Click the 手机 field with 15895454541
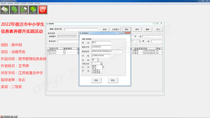Image resolution: width=210 pixels, height=118 pixels. click(x=101, y=56)
